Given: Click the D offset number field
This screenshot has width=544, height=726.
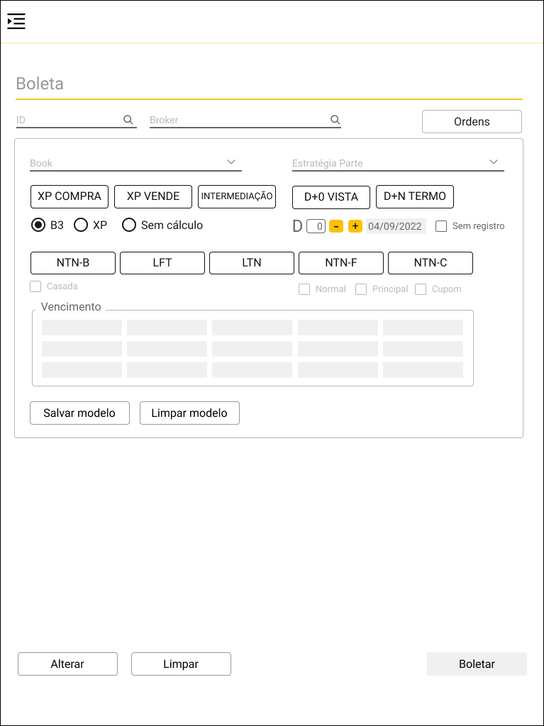Looking at the screenshot, I should pos(316,227).
